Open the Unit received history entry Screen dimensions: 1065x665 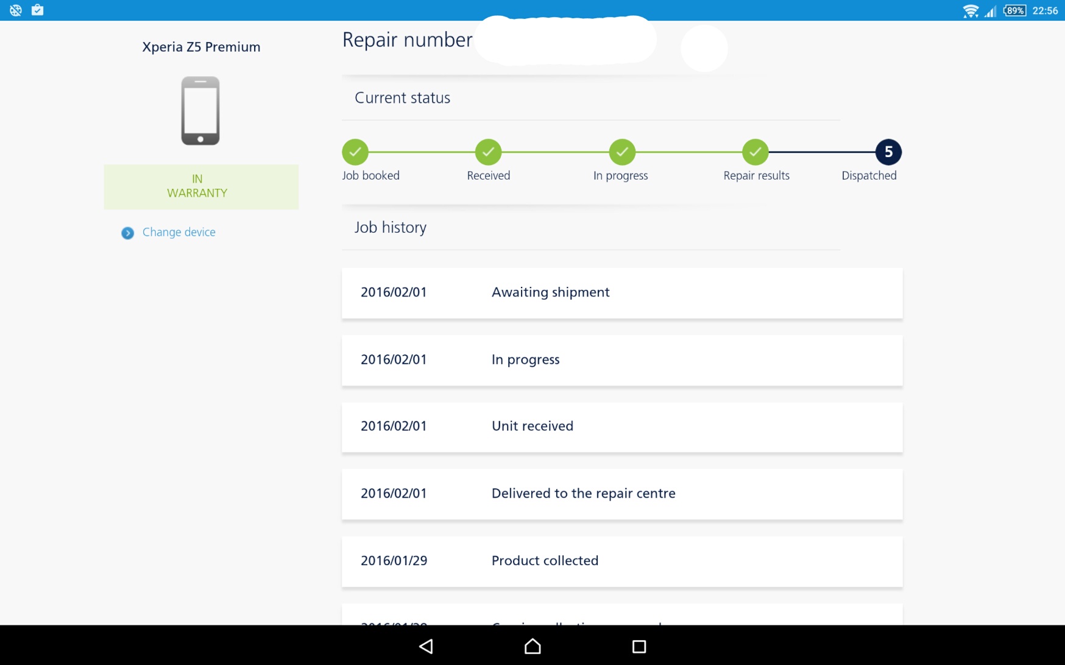(622, 427)
